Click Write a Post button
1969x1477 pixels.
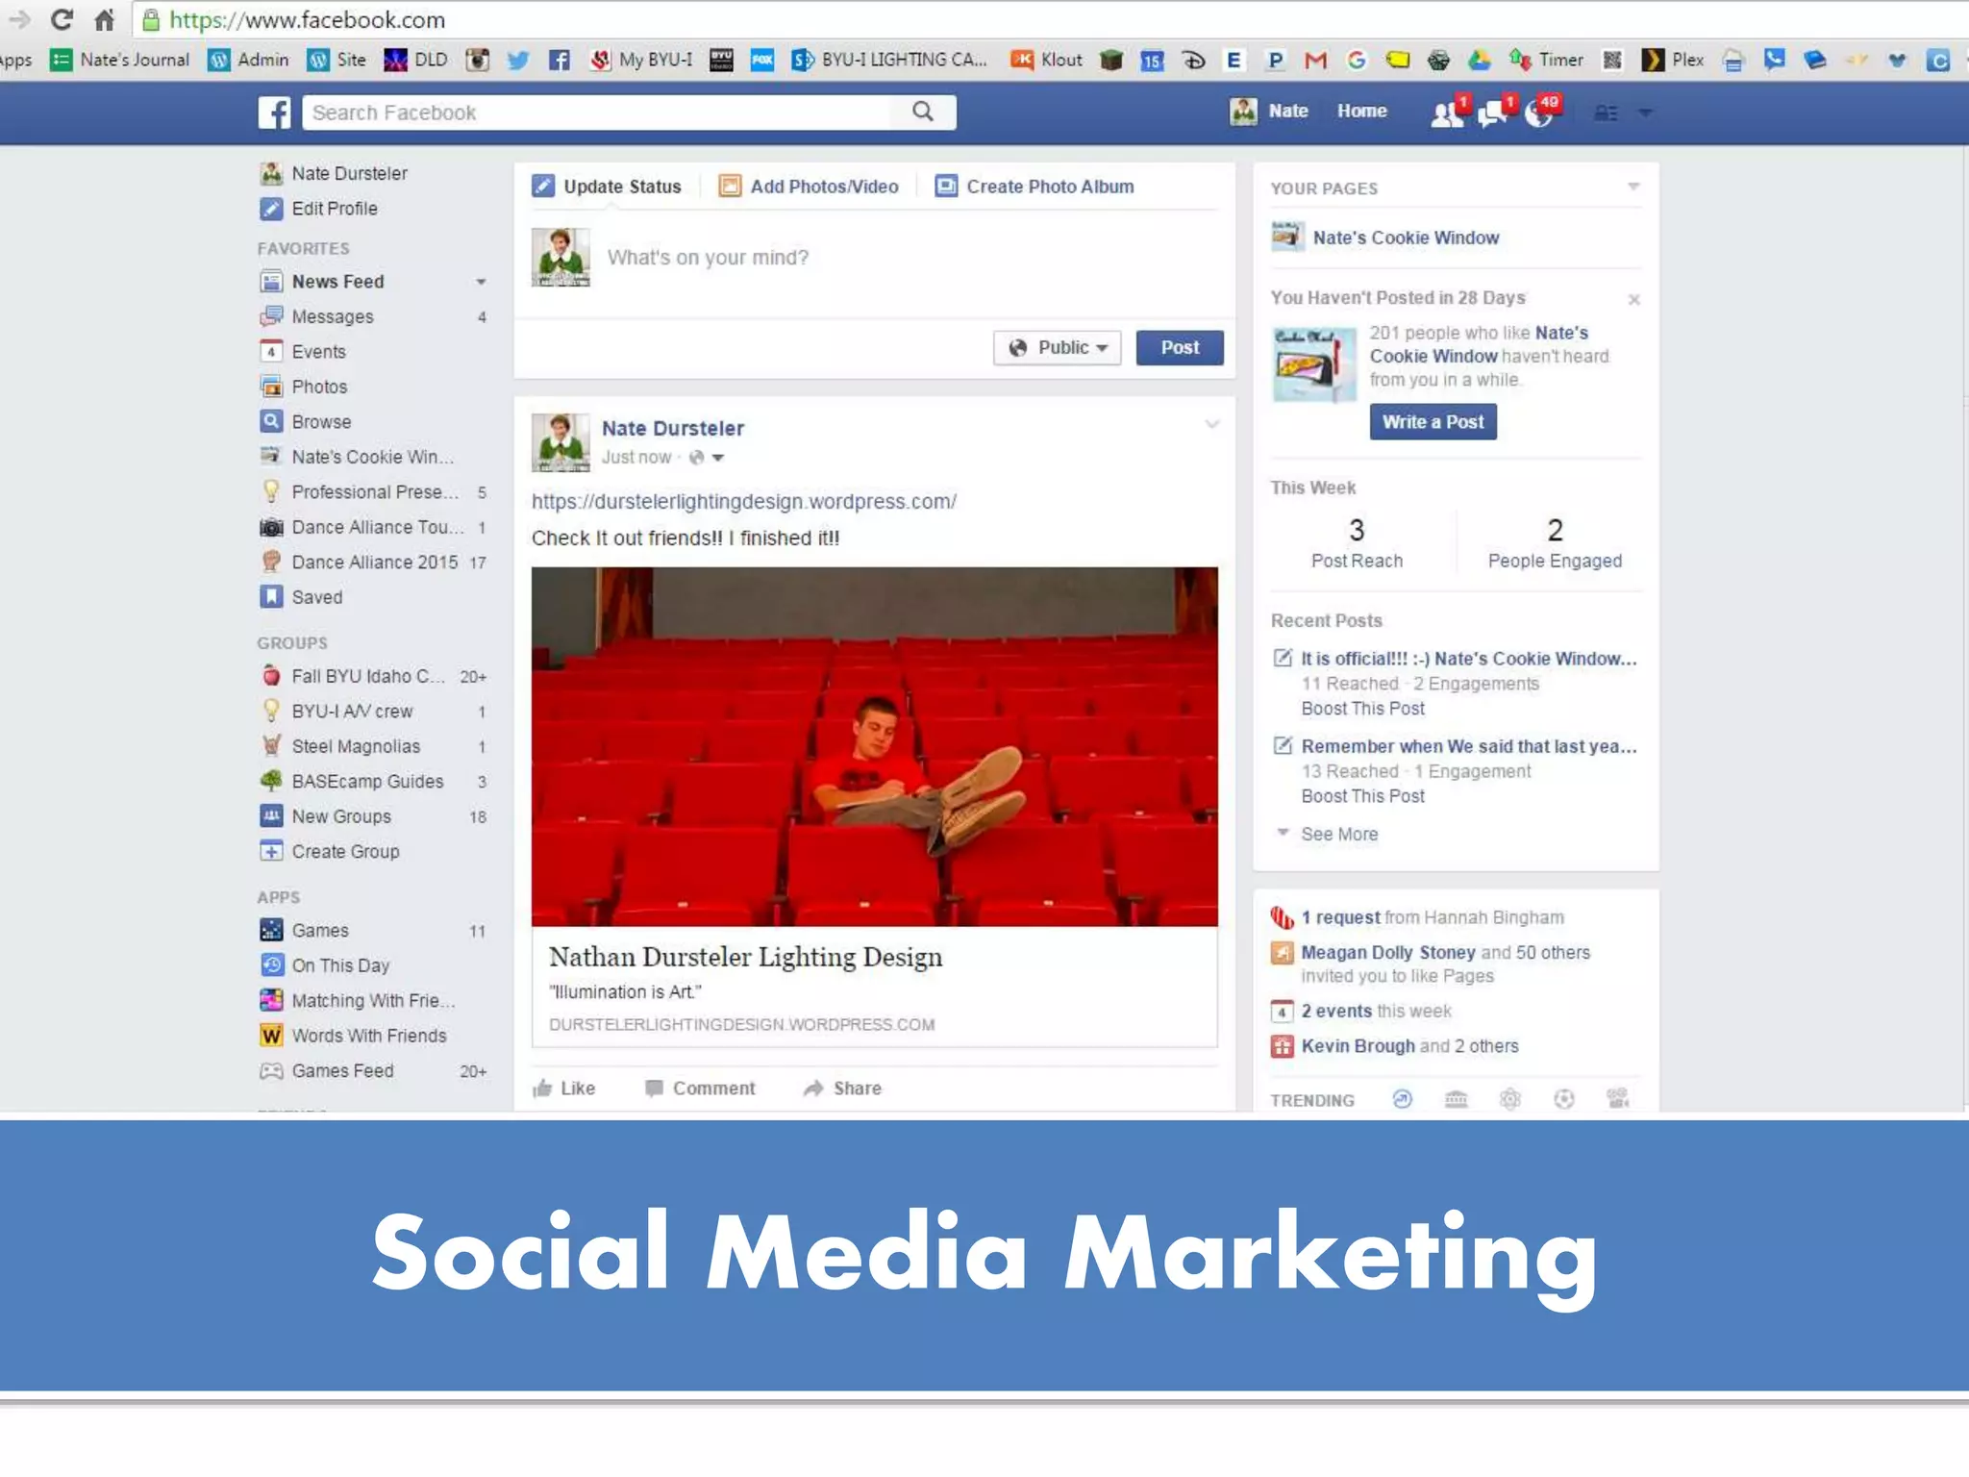pos(1433,421)
